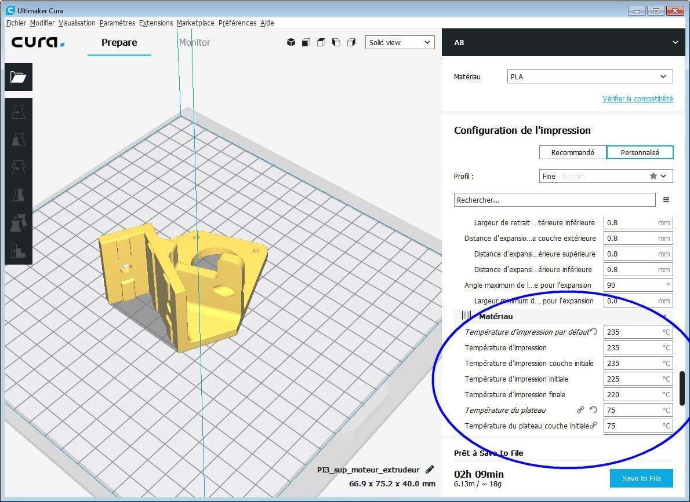Switch camera to 3D view cube icon
The height and width of the screenshot is (502, 690).
point(291,42)
